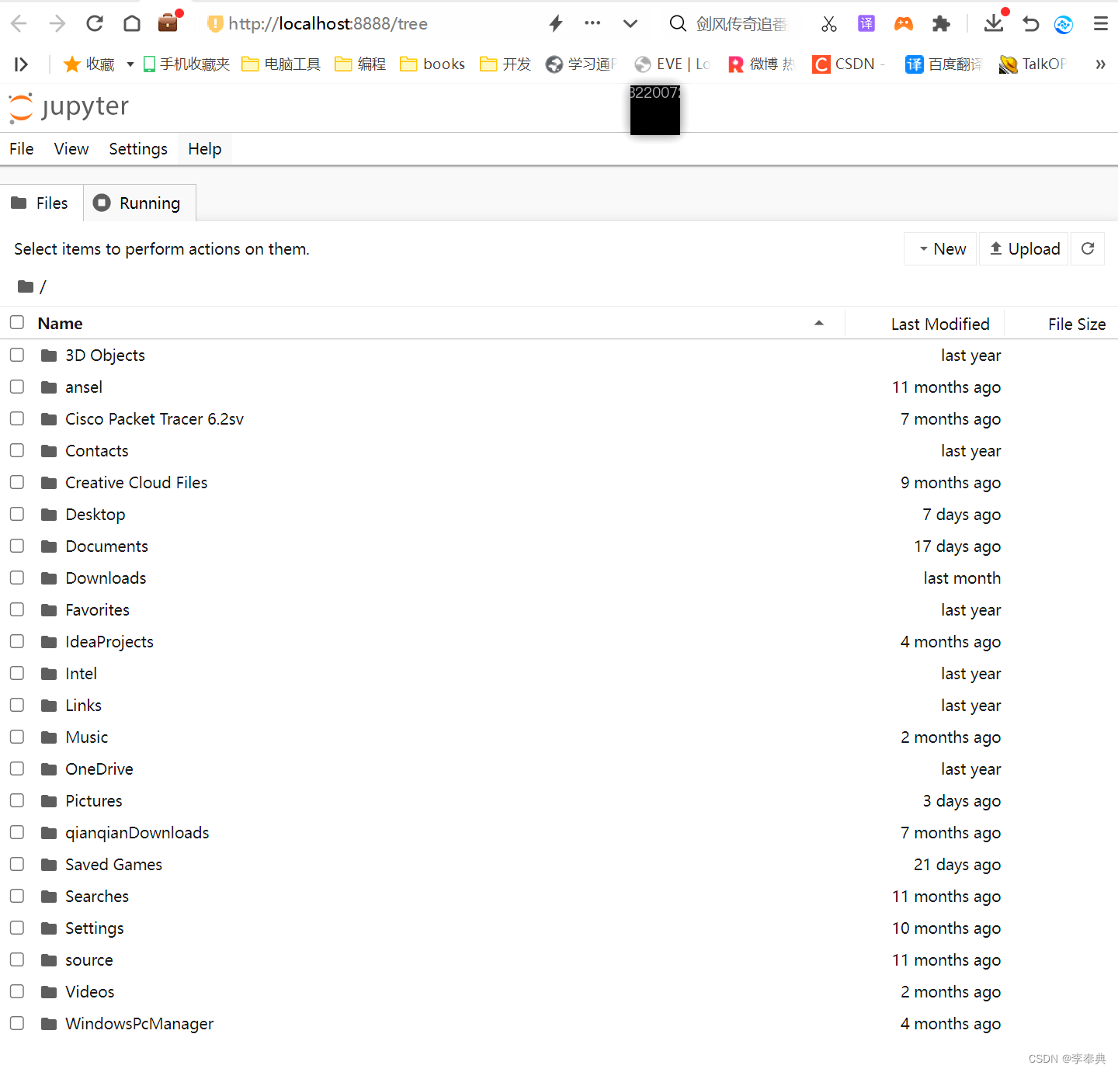Check the select-all checkbox in the header row
Screen dimensions: 1118x1072
click(16, 322)
